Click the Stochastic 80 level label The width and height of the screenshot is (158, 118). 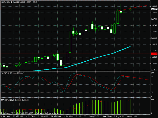click(151, 77)
